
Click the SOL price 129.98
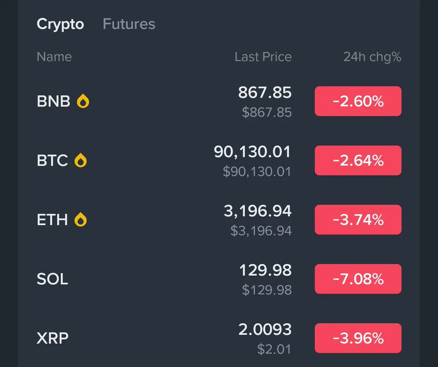pyautogui.click(x=265, y=270)
